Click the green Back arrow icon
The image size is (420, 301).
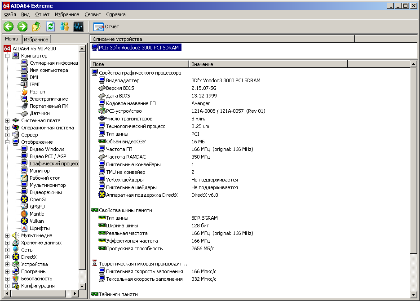[x=9, y=27]
